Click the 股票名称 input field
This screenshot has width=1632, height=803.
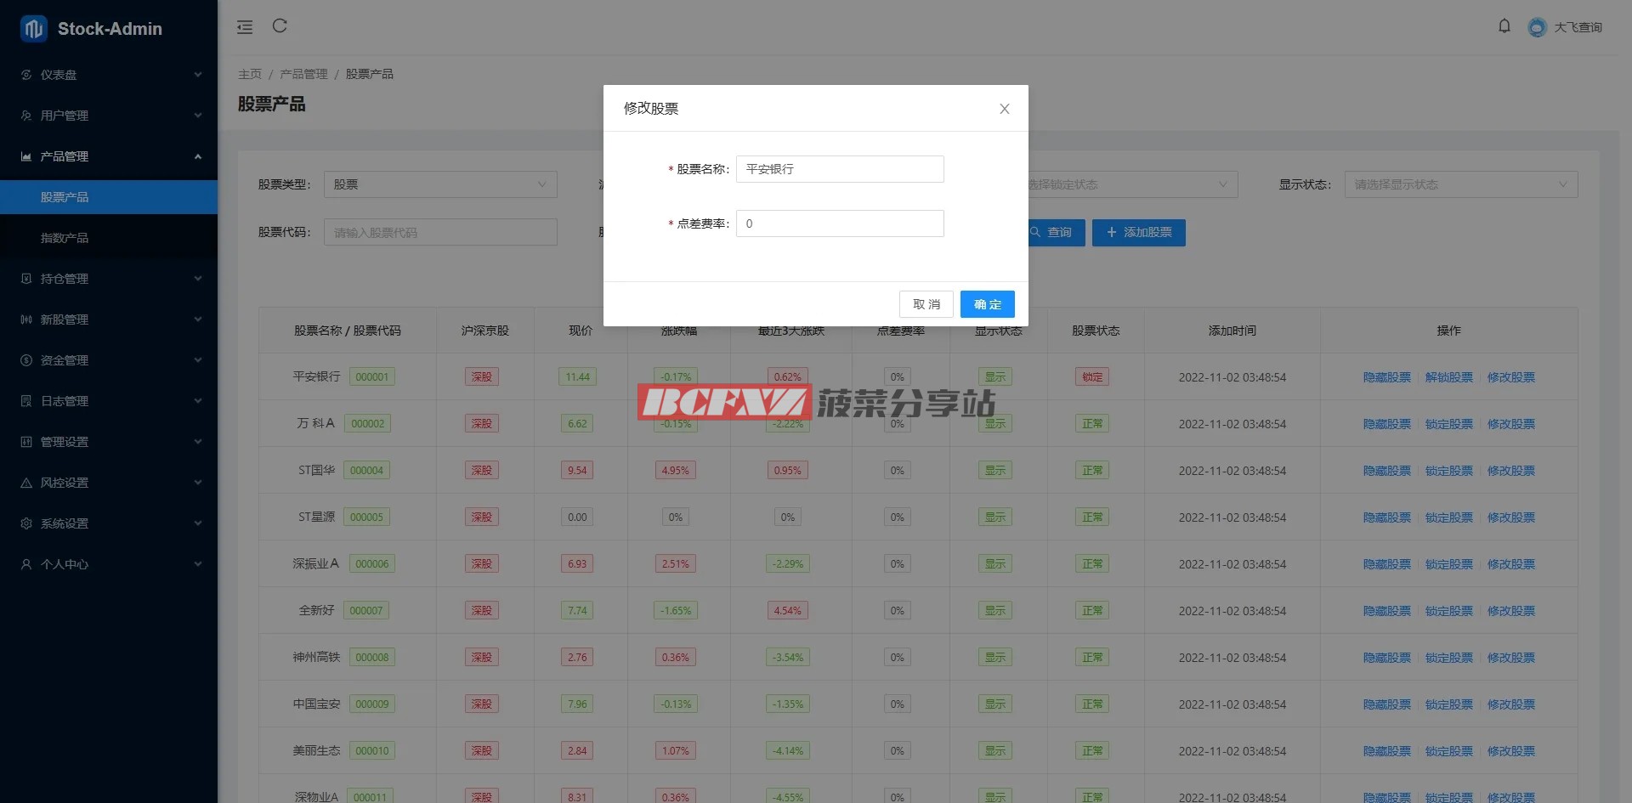pyautogui.click(x=839, y=169)
